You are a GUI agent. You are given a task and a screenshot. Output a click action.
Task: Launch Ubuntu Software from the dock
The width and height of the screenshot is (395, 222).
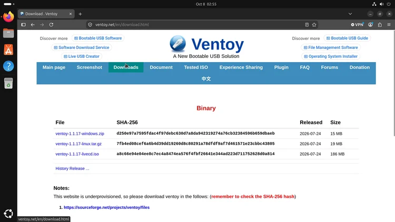tap(8, 49)
